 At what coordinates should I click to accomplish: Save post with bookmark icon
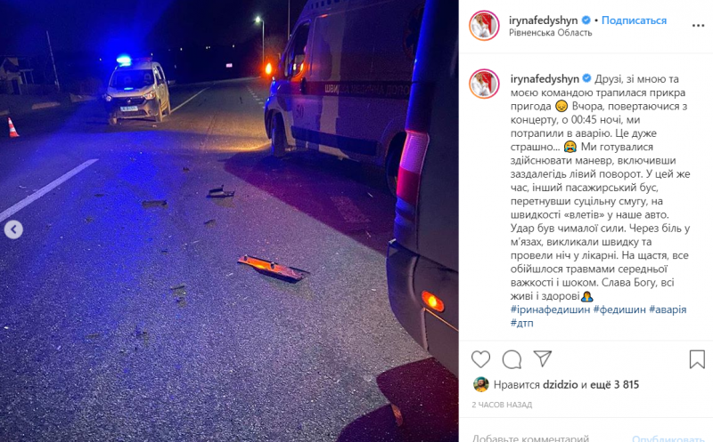[x=697, y=359]
